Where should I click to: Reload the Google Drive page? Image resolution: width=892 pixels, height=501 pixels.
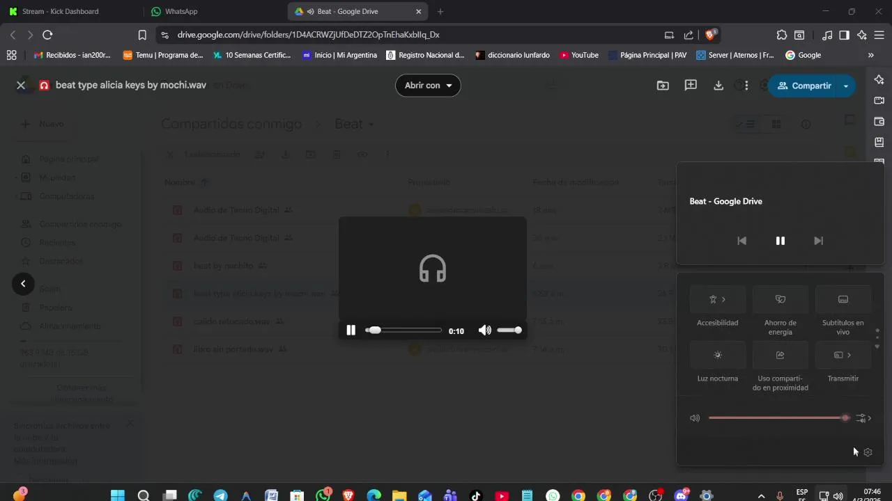click(47, 35)
